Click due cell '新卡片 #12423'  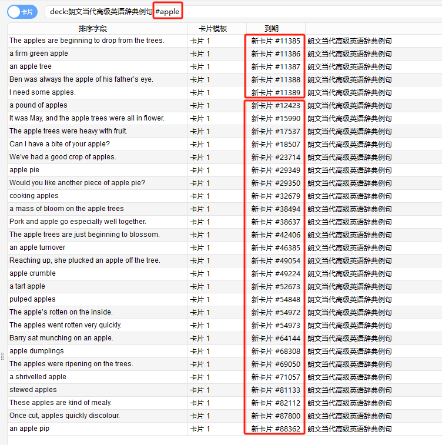point(276,106)
